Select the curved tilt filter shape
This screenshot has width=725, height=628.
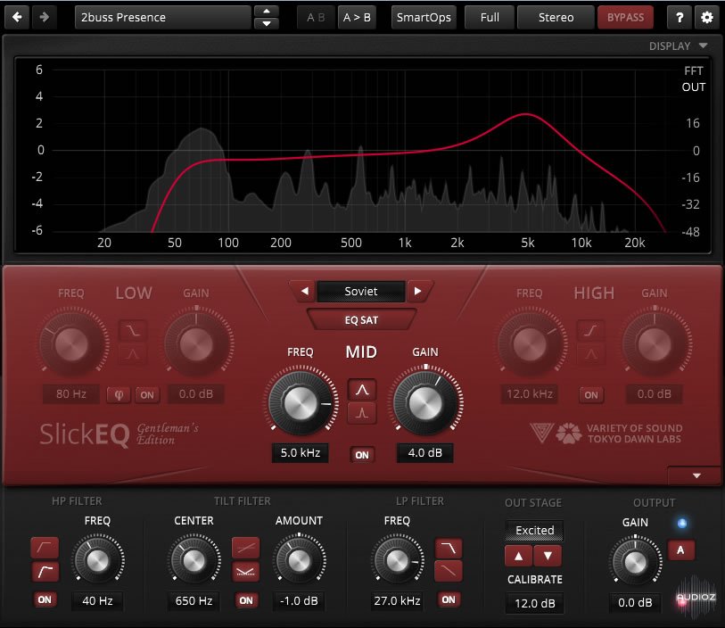[x=245, y=572]
